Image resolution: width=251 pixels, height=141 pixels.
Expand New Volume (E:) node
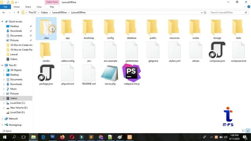[x=4, y=108]
